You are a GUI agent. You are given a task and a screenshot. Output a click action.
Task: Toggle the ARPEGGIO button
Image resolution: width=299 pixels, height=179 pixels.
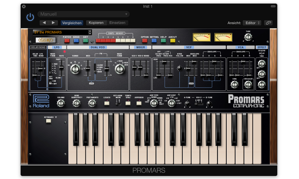(139, 103)
